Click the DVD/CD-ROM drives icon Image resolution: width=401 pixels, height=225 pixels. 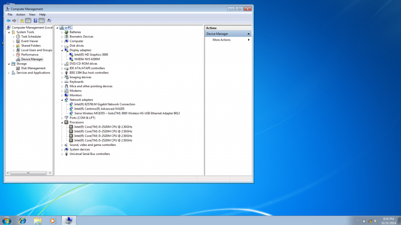click(x=67, y=64)
